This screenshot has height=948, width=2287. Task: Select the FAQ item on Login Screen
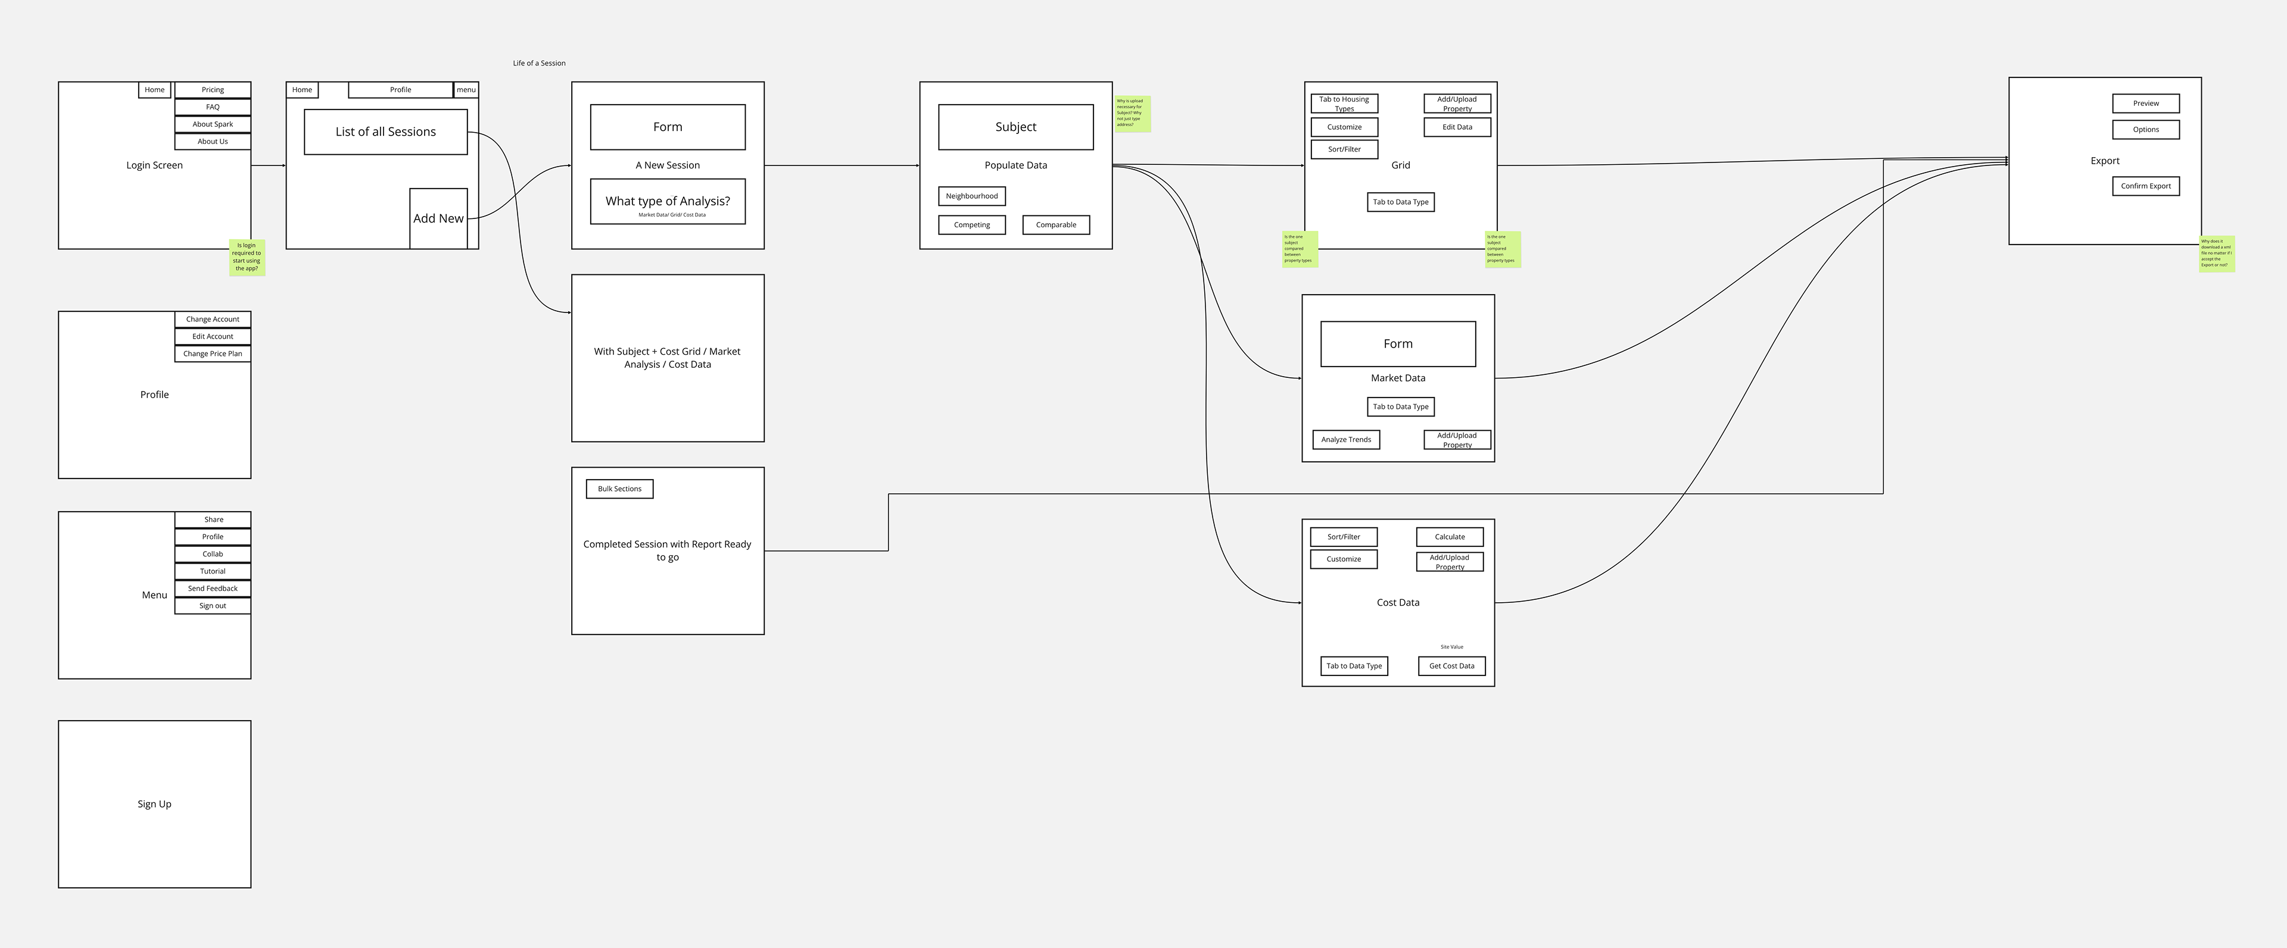point(212,107)
